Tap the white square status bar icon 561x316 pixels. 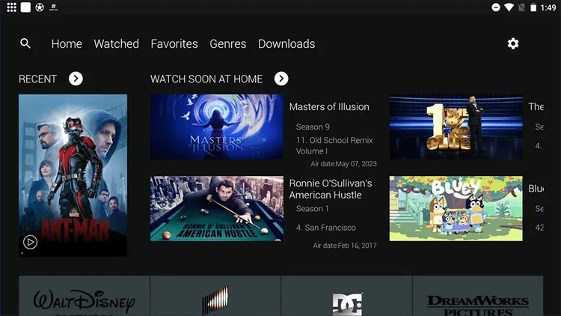tap(25, 7)
